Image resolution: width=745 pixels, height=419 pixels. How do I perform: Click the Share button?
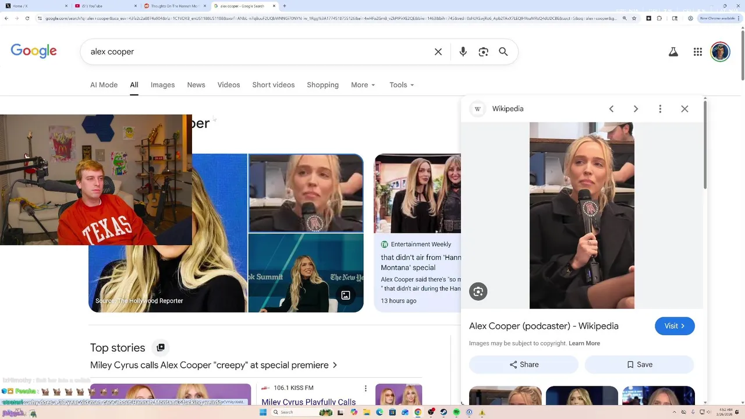coord(524,364)
